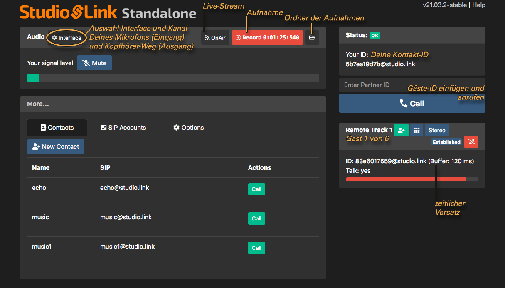Toggle Stereo on Remote Track 1
The height and width of the screenshot is (288, 505).
pyautogui.click(x=437, y=130)
